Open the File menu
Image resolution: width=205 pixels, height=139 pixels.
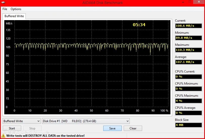[5, 9]
